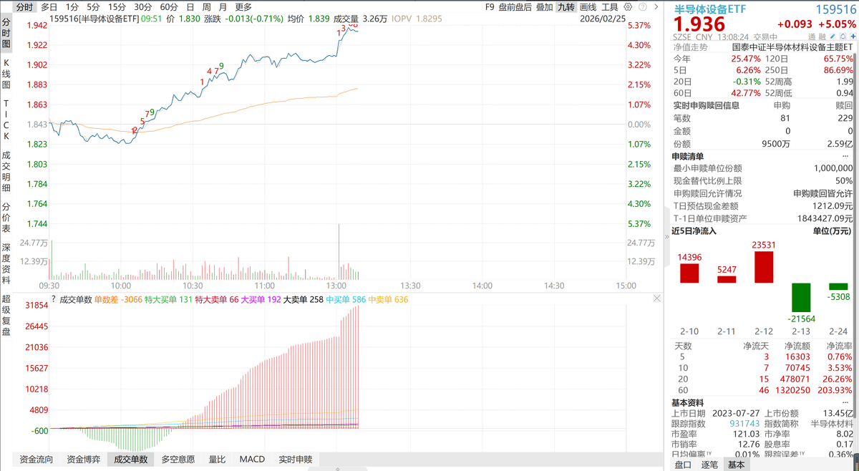This screenshot has height=471, width=859.
Task: Toggle 叠加 overlay comparison
Action: tap(544, 6)
